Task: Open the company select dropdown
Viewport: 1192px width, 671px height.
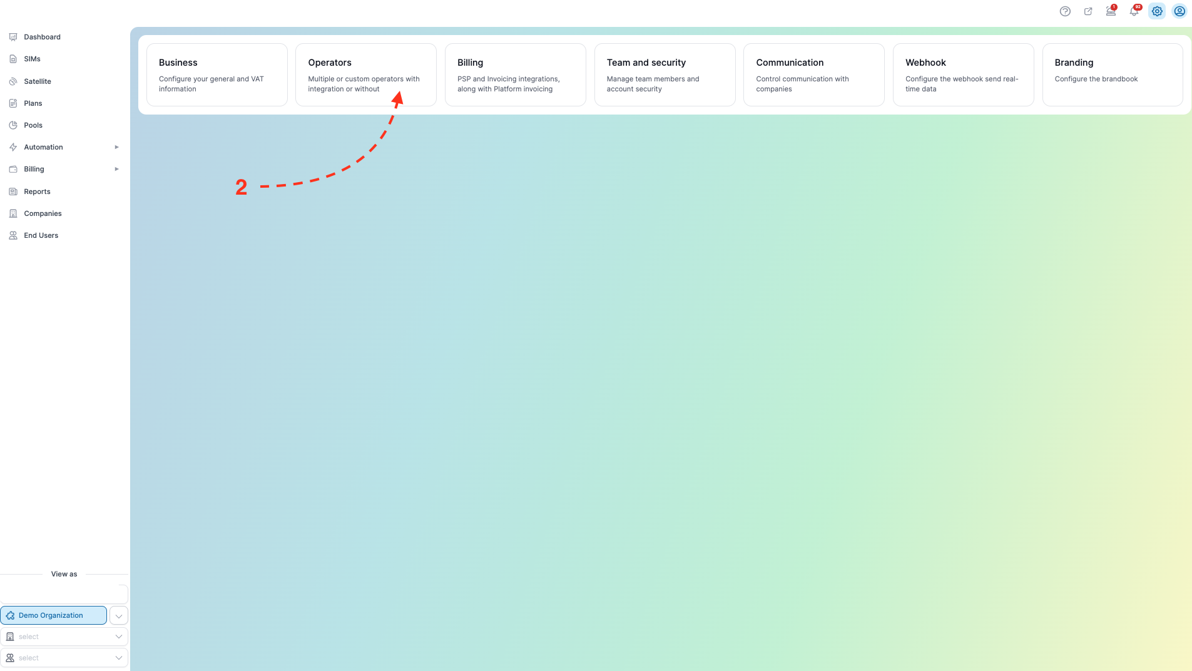Action: (x=64, y=637)
